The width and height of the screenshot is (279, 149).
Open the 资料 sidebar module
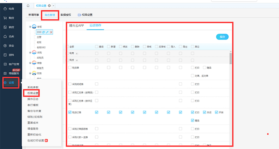pos(9,55)
